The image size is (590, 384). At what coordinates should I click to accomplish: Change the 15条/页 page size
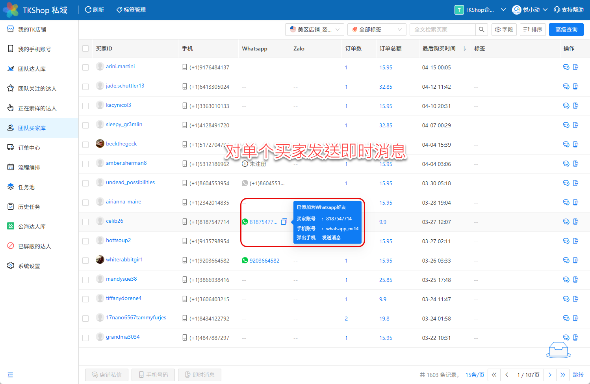[475, 375]
